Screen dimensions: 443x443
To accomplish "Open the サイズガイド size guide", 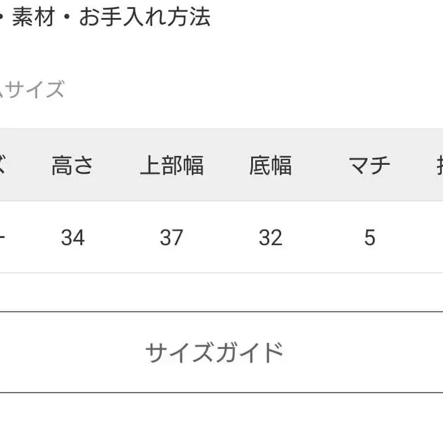I will pos(214,352).
